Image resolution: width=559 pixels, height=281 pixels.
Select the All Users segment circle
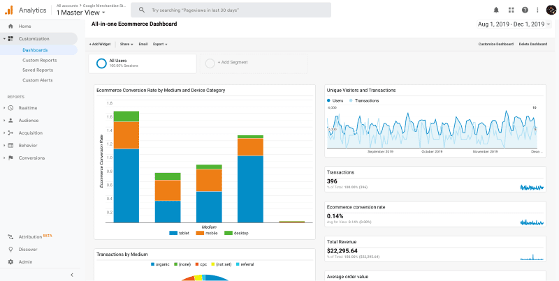coord(101,63)
